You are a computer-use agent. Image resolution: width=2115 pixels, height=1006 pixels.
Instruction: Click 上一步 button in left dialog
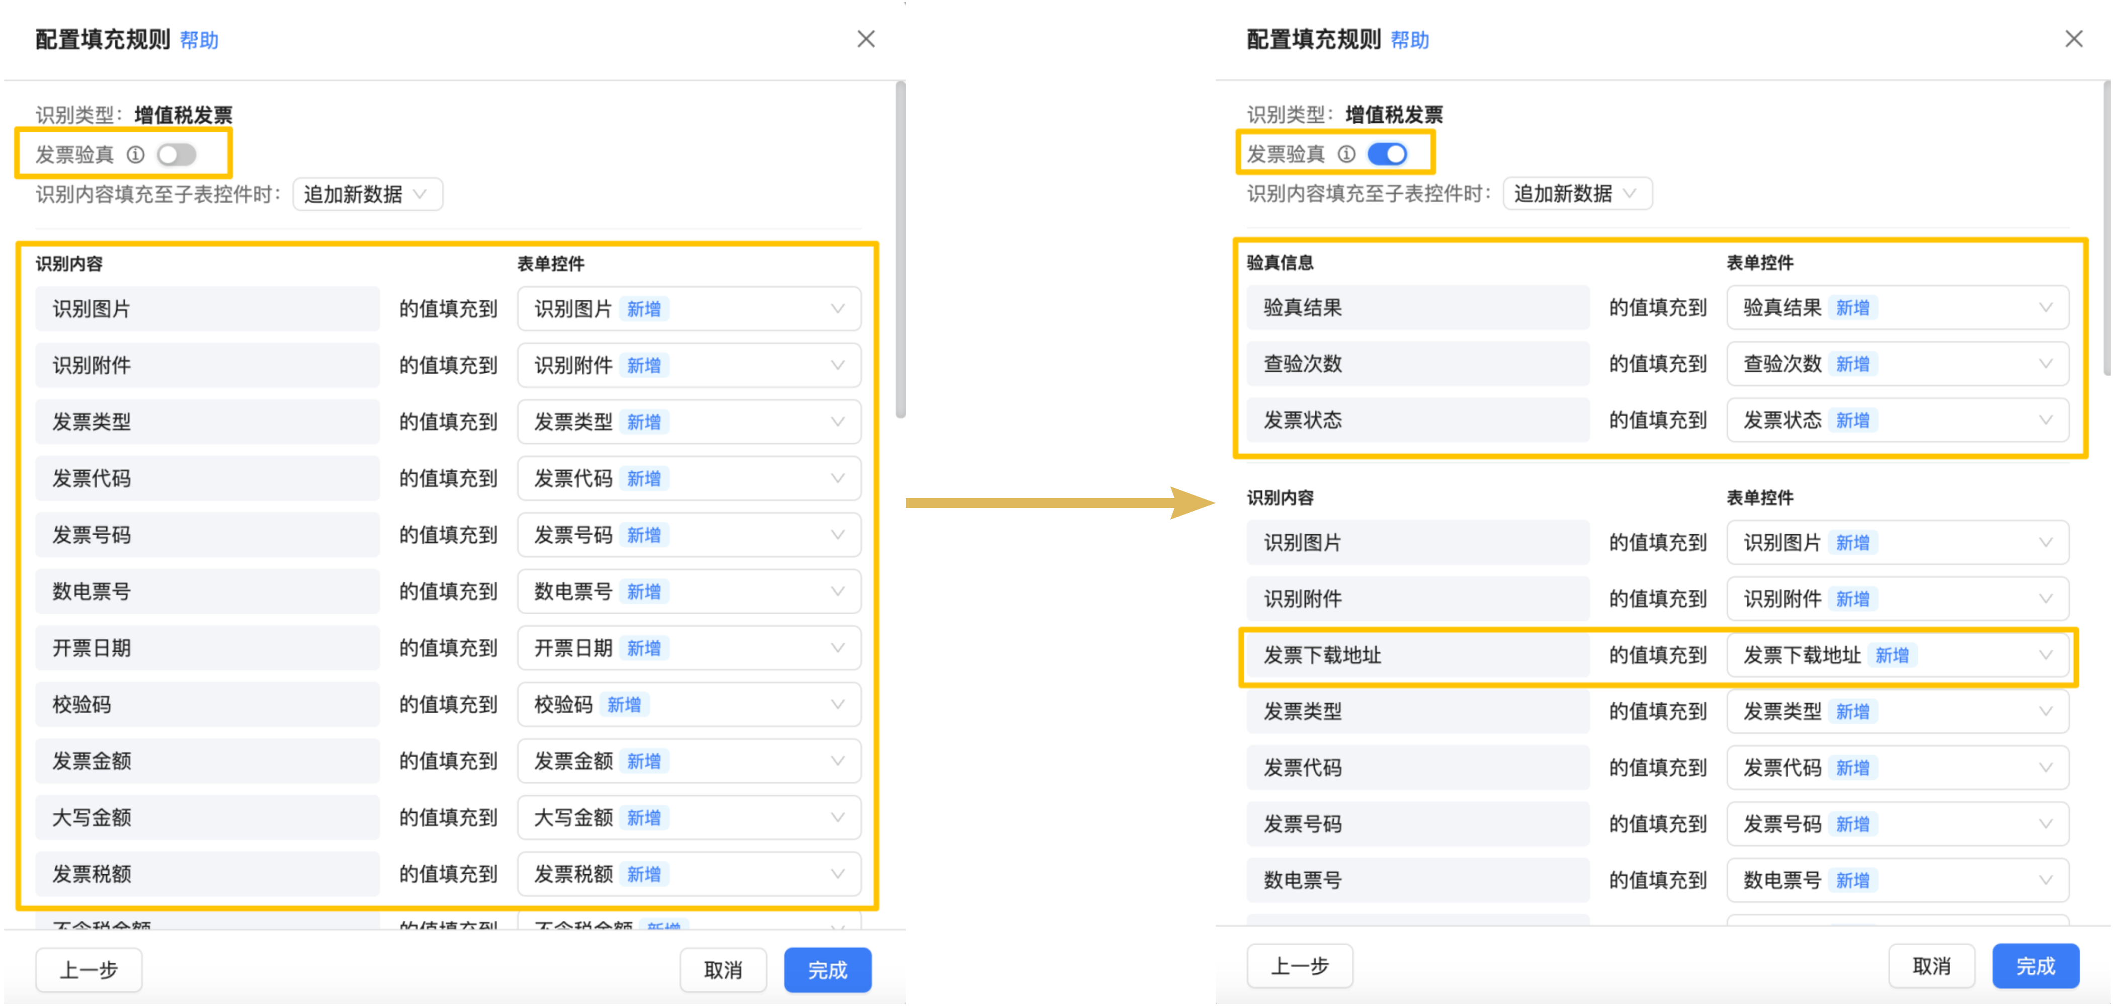(x=89, y=970)
